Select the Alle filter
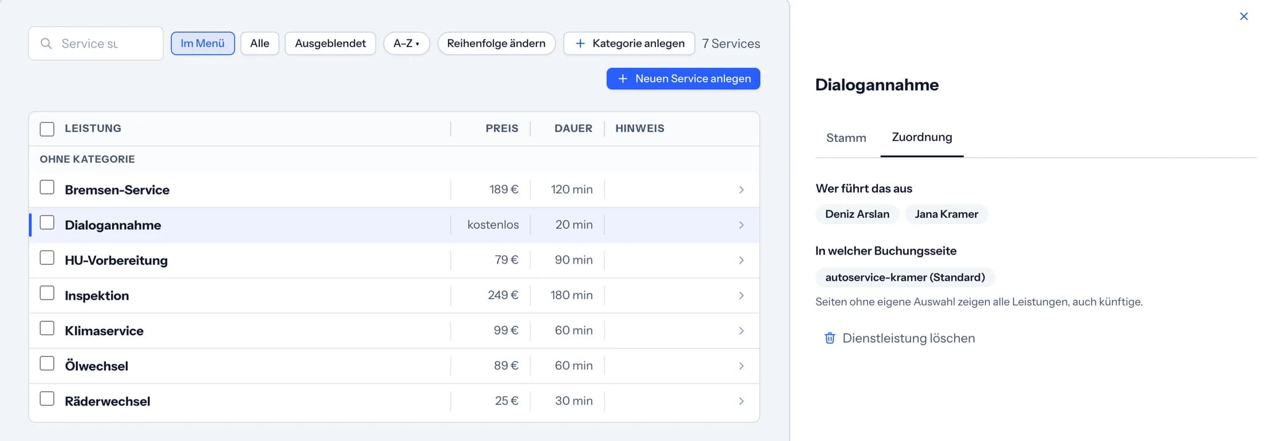 click(260, 43)
